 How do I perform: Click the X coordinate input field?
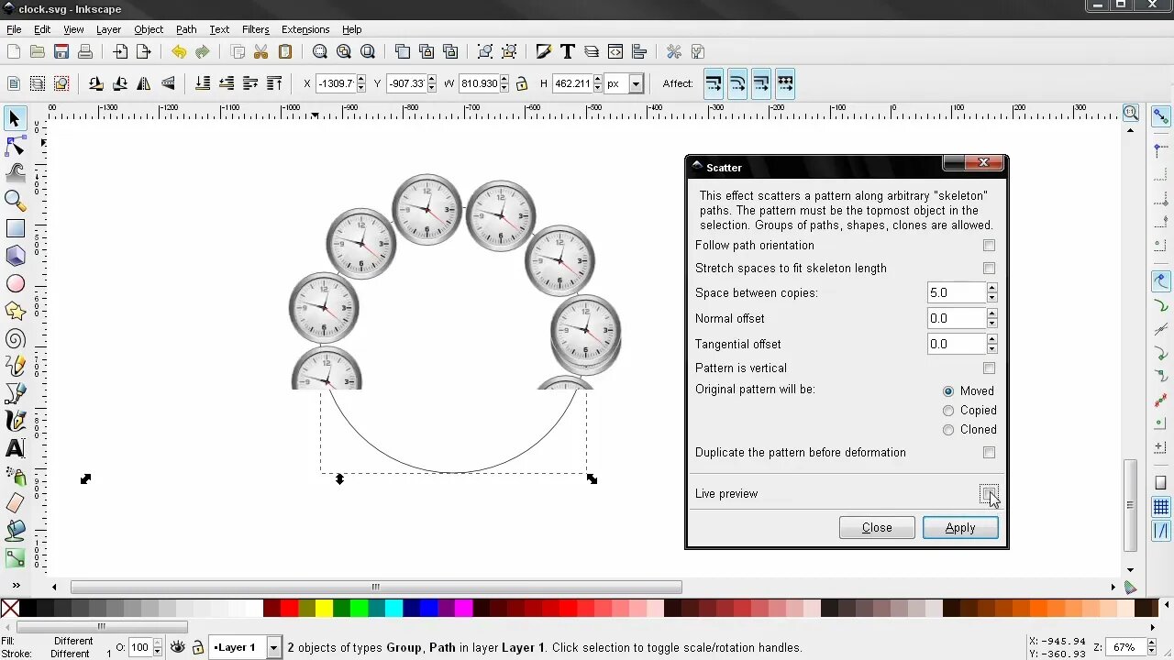pos(335,83)
